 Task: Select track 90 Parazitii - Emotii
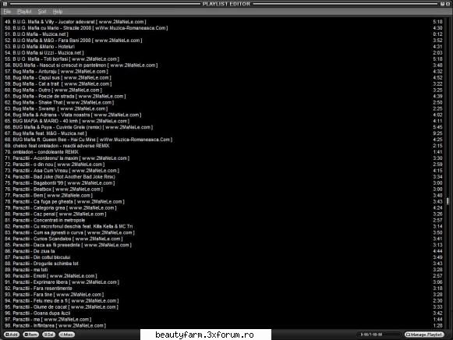point(223,276)
